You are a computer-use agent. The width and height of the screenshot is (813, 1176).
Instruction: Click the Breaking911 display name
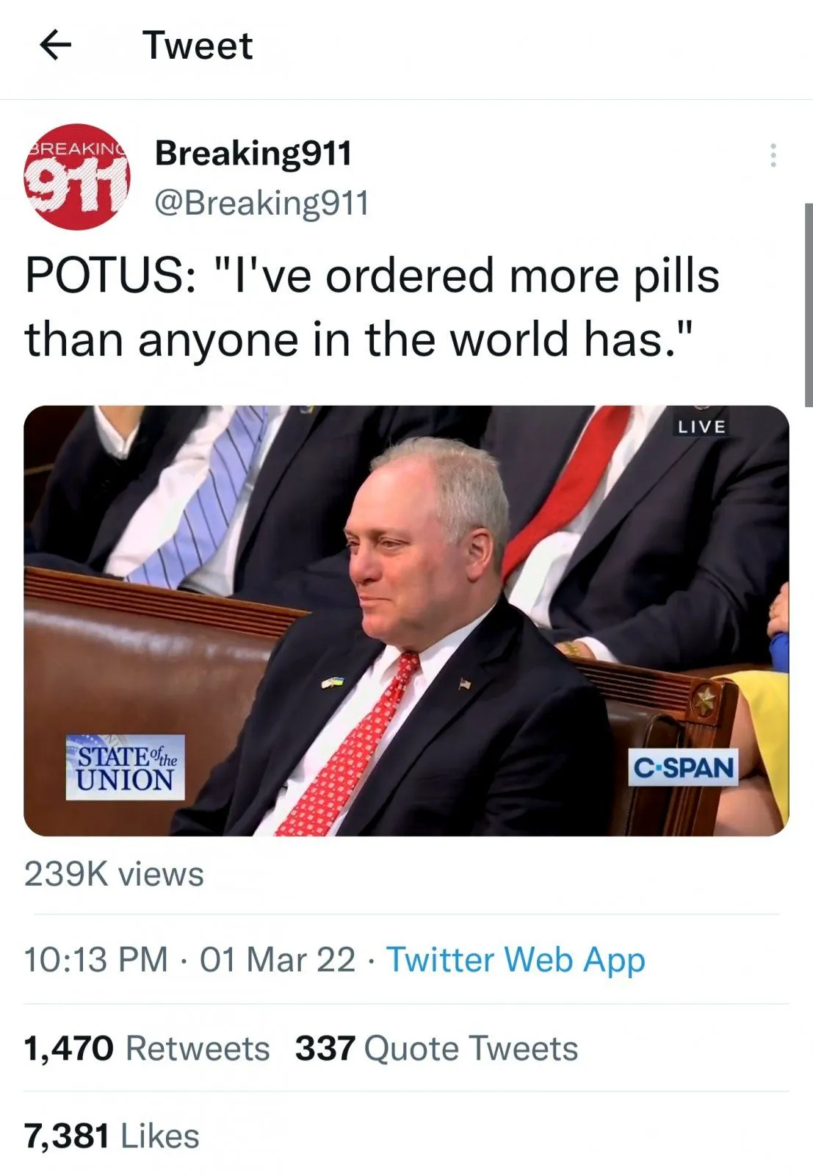253,153
